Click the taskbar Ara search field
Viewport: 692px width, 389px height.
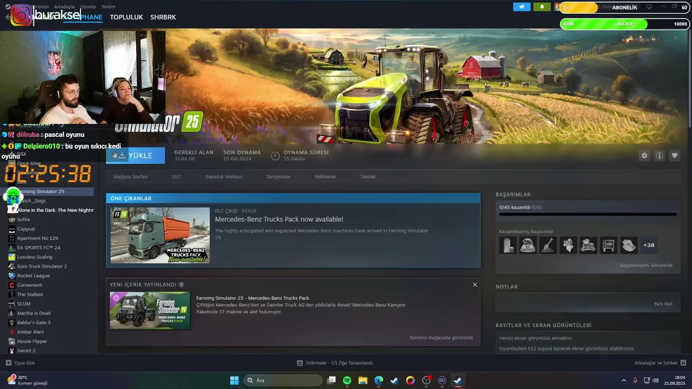point(283,380)
